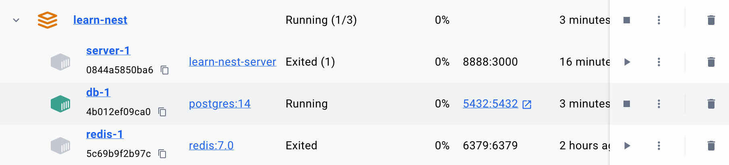Stop the learn-nest stack
This screenshot has height=165, width=729.
627,20
